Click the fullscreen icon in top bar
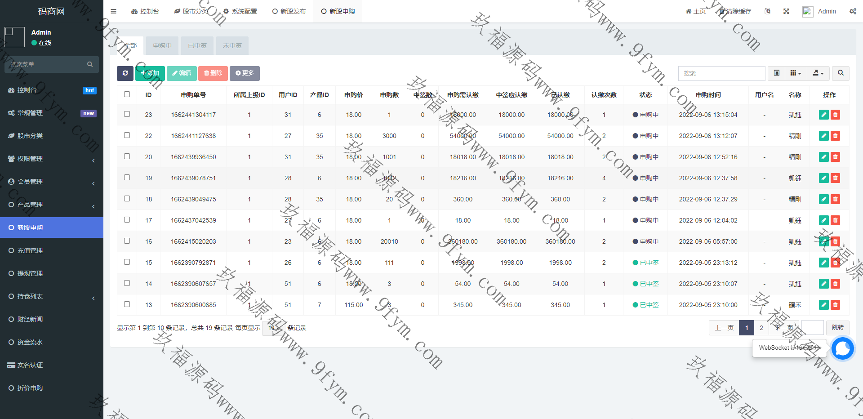The width and height of the screenshot is (863, 419). 786,11
